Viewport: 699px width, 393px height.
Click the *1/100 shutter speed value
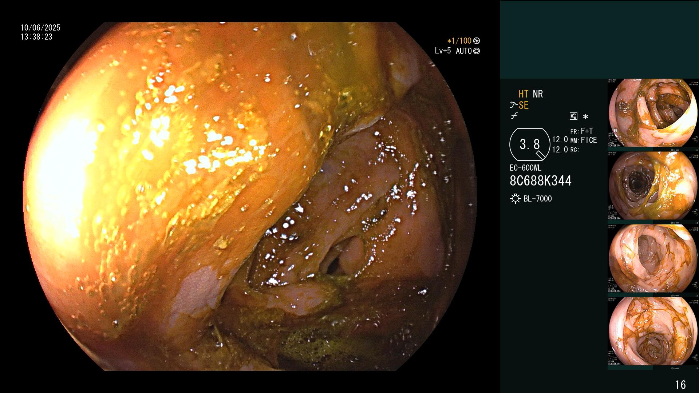point(459,41)
